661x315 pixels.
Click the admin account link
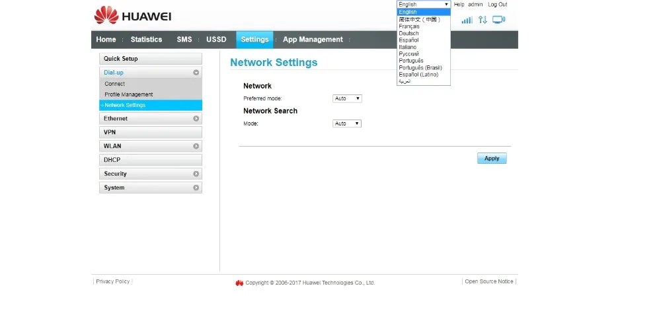(475, 5)
